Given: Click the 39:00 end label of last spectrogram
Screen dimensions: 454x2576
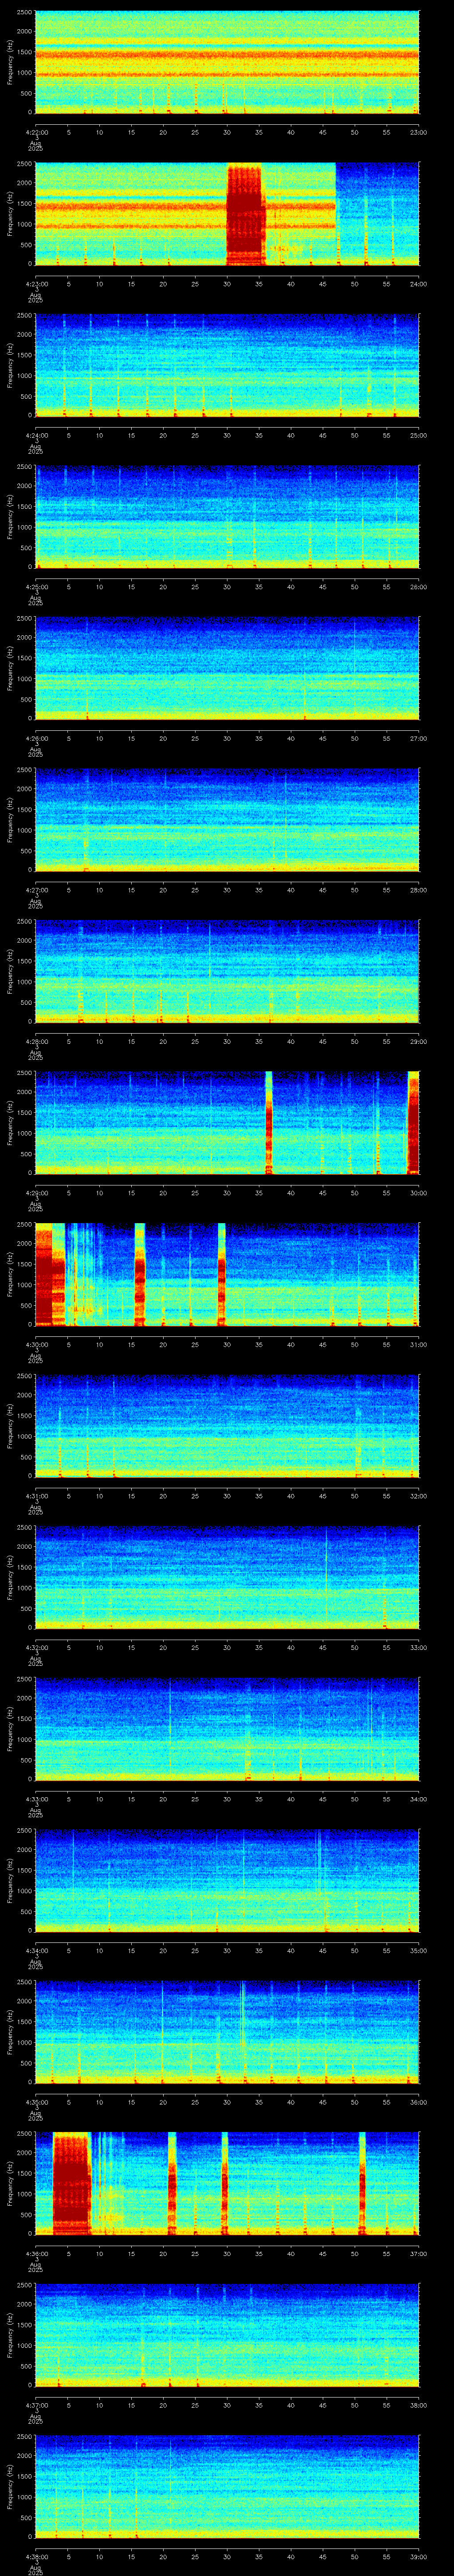Looking at the screenshot, I should (418, 2557).
